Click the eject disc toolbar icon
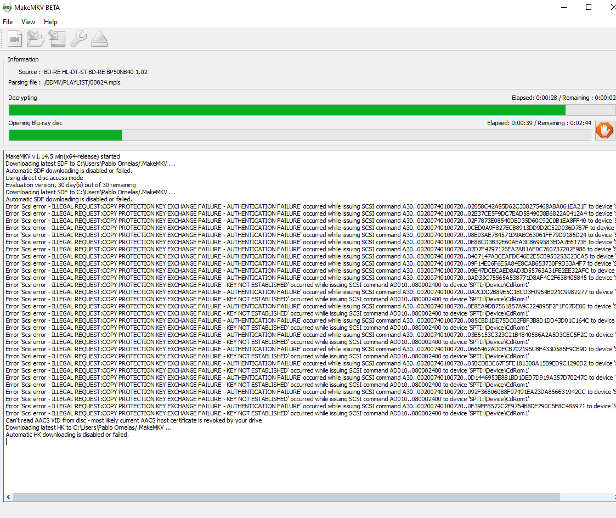 pyautogui.click(x=99, y=39)
